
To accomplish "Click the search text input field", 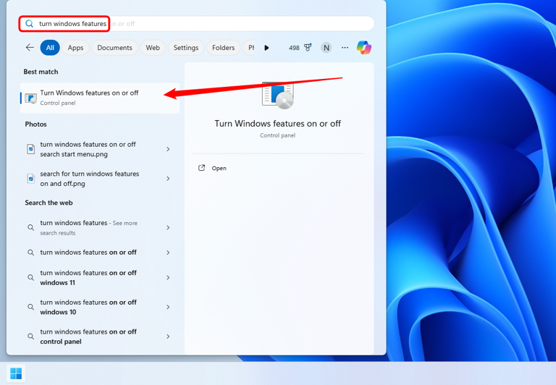I will [197, 24].
